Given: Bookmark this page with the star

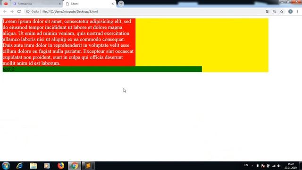Looking at the screenshot, I should pos(282,11).
